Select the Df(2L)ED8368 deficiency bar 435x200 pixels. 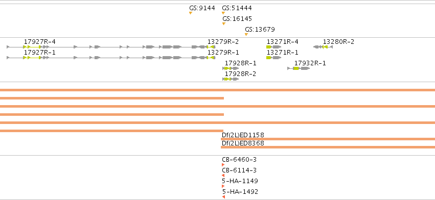pos(328,147)
